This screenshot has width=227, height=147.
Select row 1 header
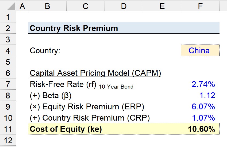pos(8,17)
